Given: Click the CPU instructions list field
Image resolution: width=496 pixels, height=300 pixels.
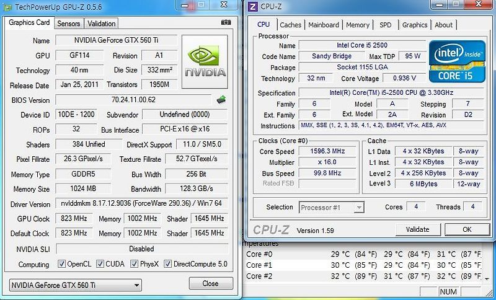Looking at the screenshot, I should 391,125.
